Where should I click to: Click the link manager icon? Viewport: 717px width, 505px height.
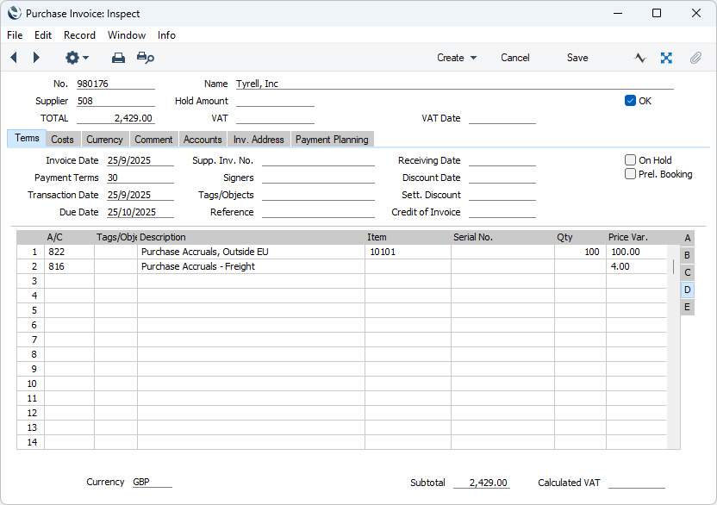point(666,58)
